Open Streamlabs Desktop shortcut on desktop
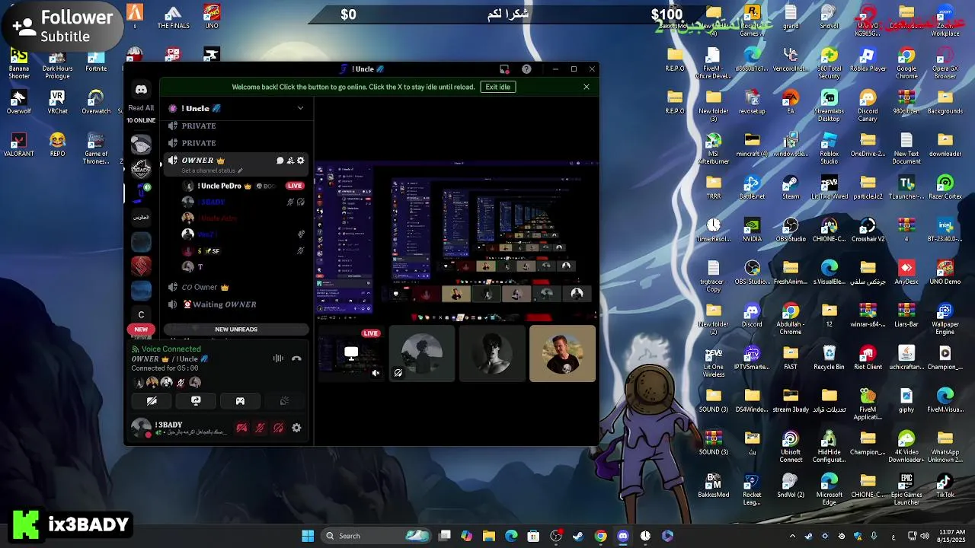 pyautogui.click(x=829, y=106)
